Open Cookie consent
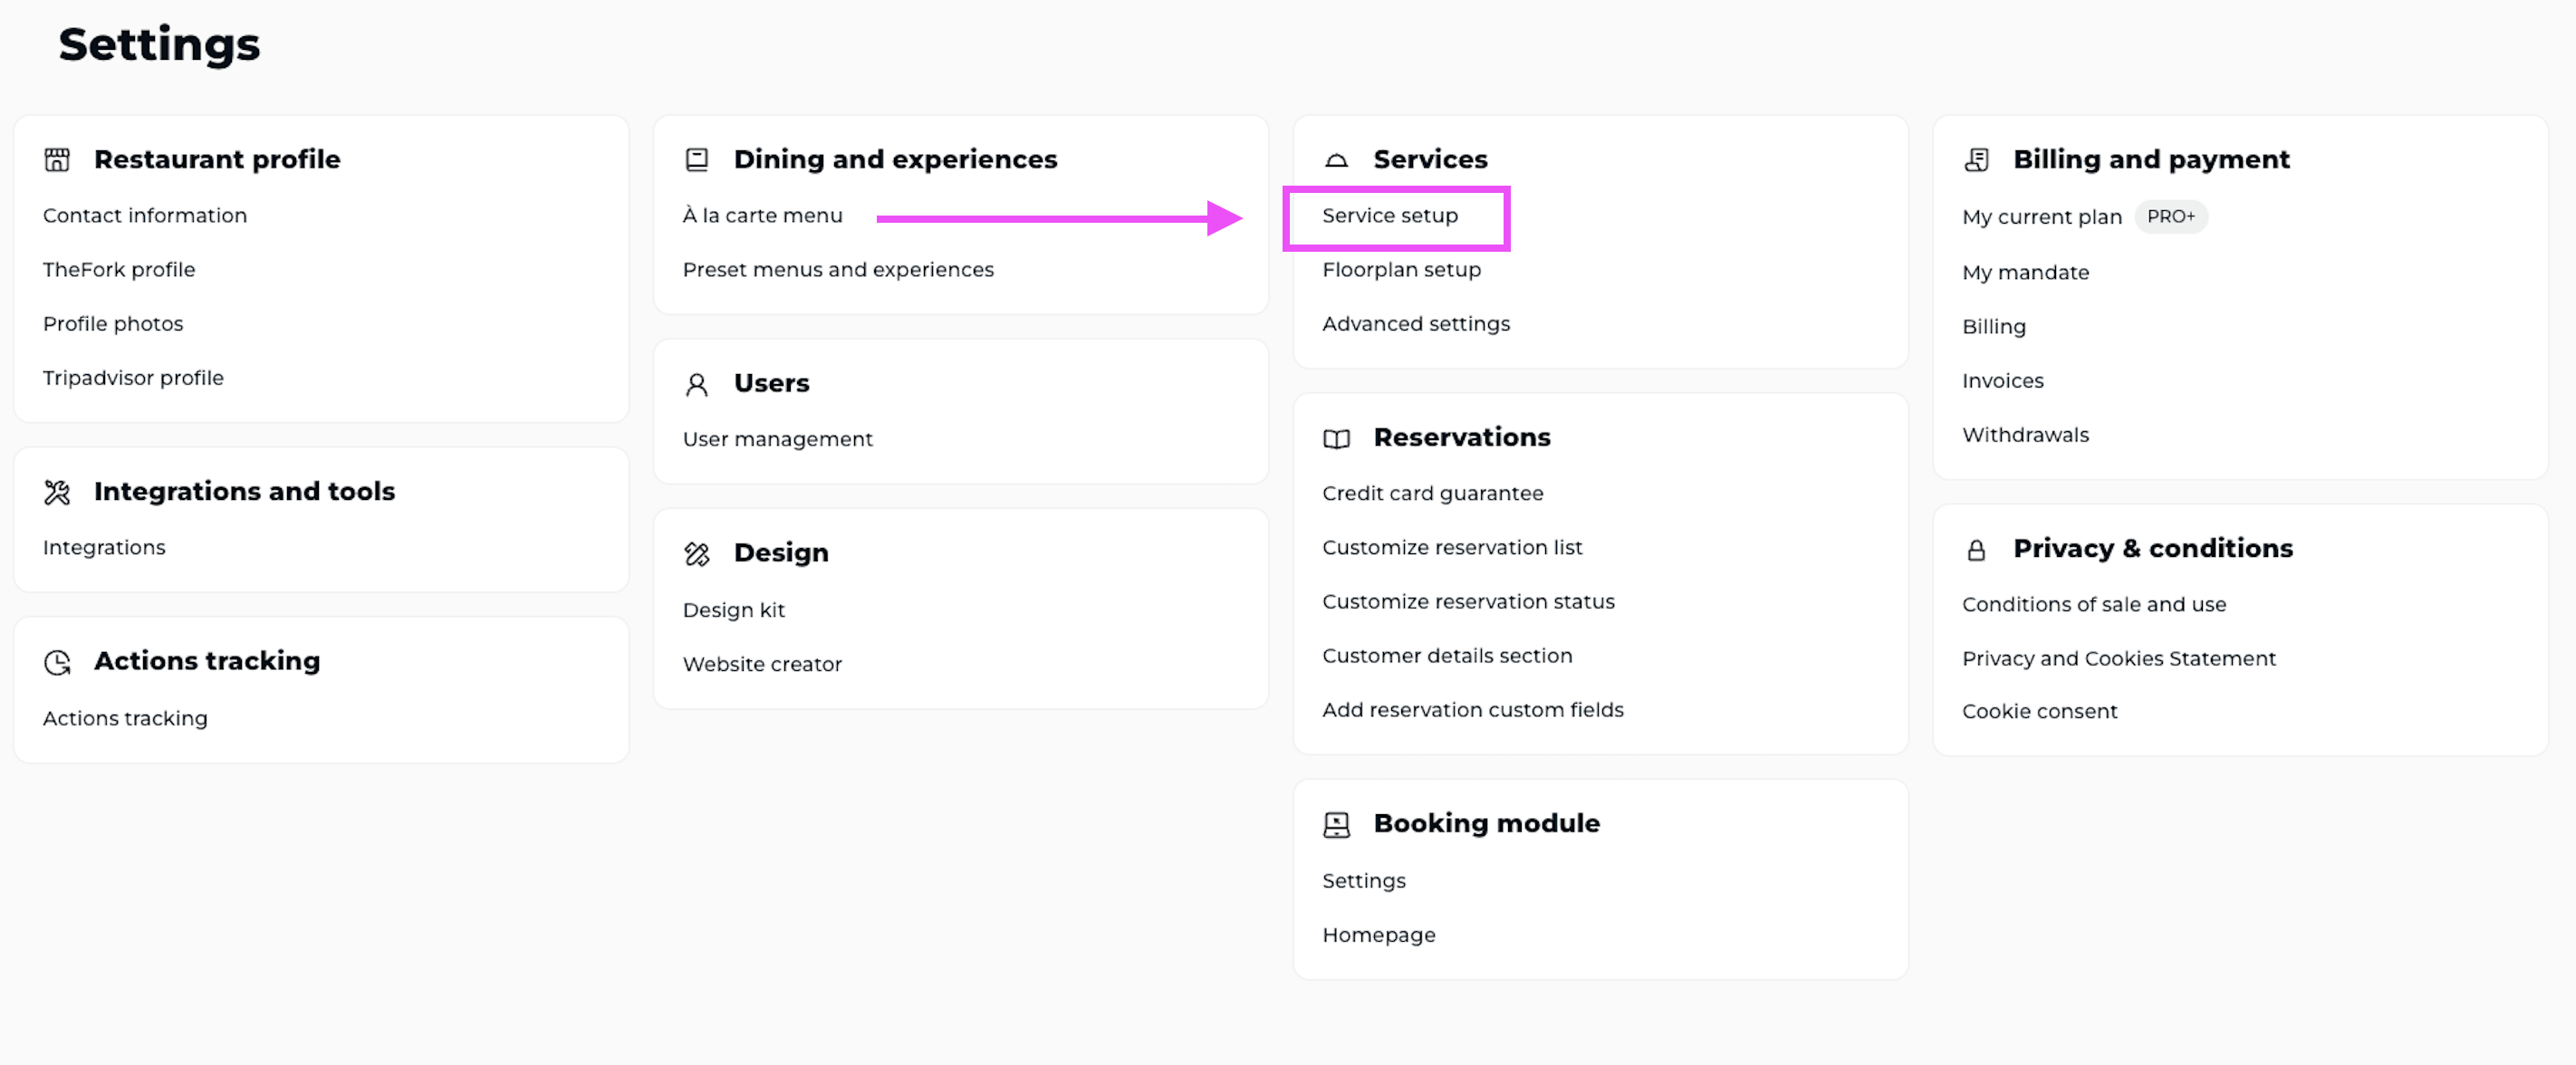This screenshot has height=1065, width=2576. click(2039, 711)
